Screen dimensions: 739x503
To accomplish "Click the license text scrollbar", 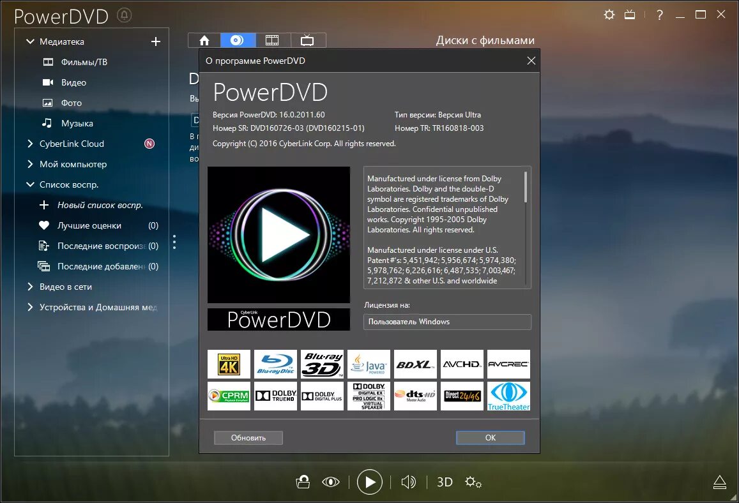I will [x=526, y=187].
